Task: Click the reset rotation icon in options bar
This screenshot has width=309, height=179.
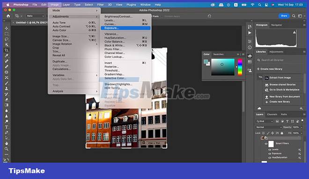Action: [209, 16]
